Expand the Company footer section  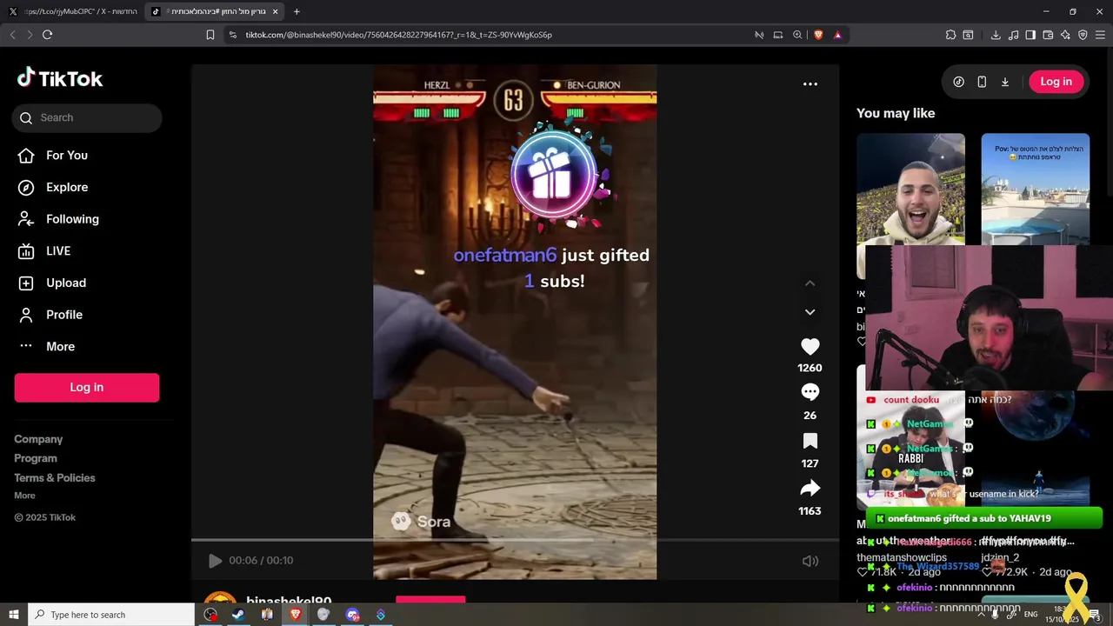(38, 439)
